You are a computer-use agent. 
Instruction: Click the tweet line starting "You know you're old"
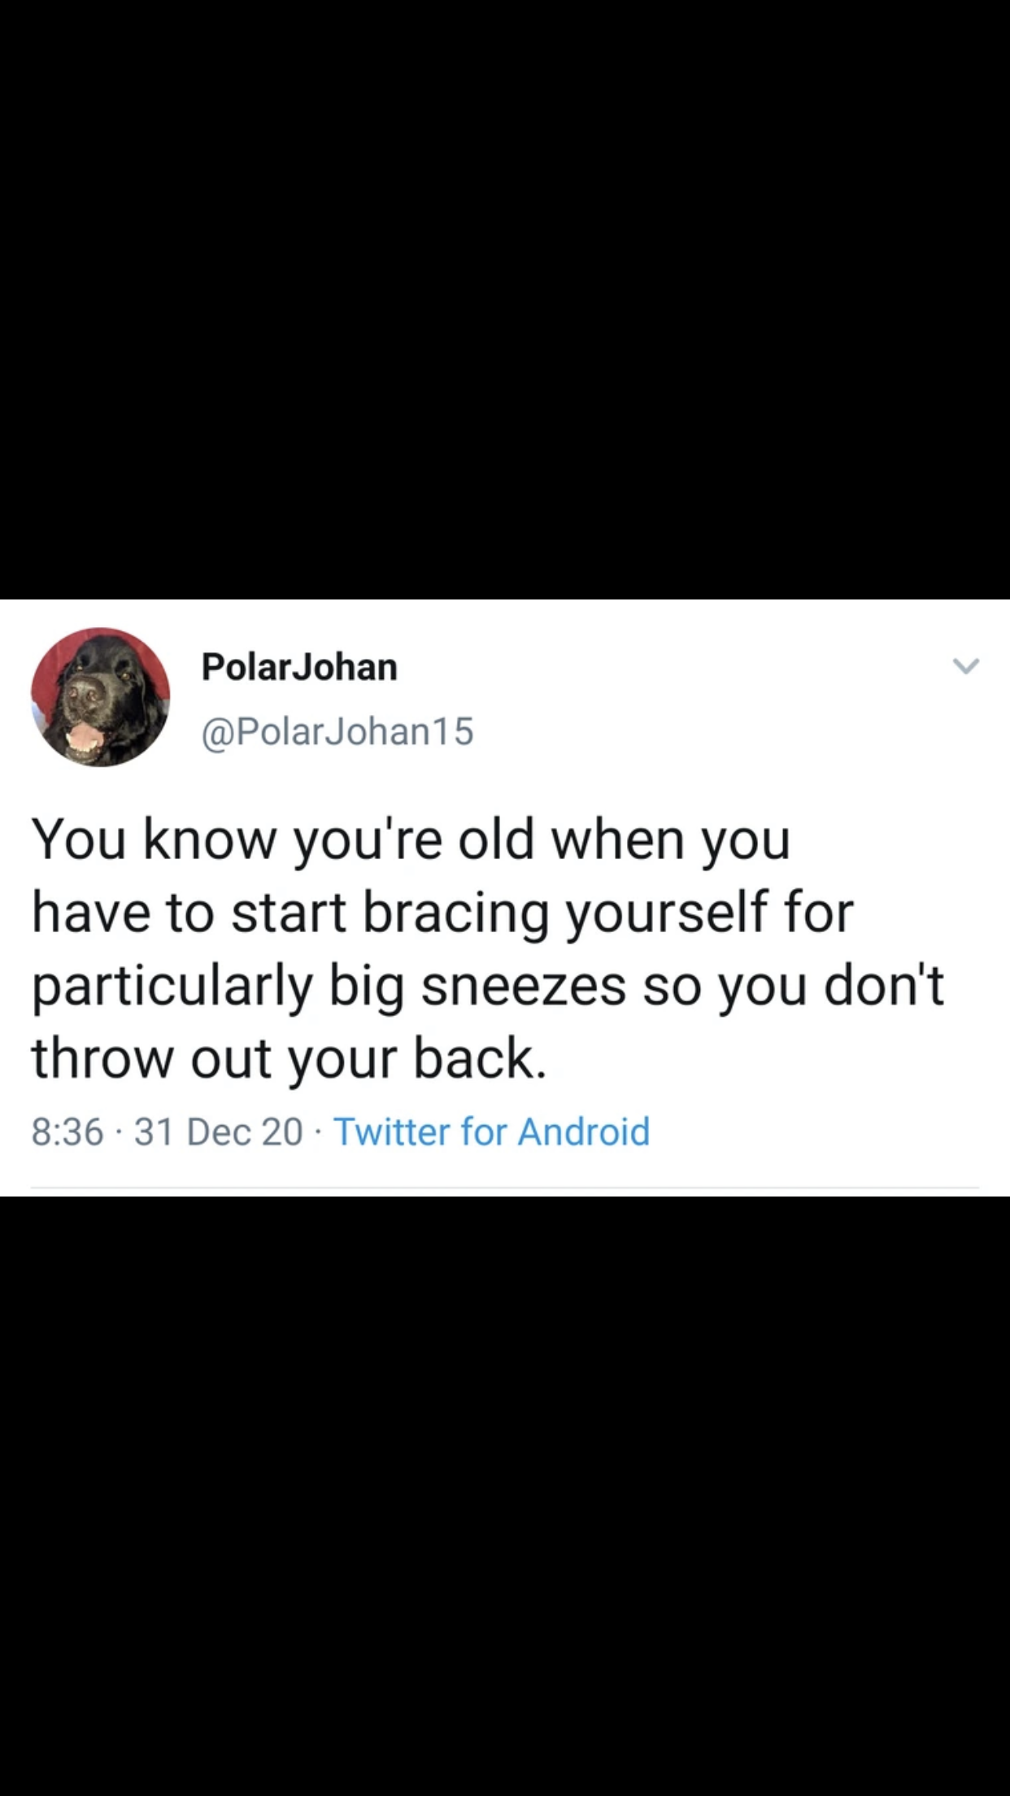coord(411,839)
